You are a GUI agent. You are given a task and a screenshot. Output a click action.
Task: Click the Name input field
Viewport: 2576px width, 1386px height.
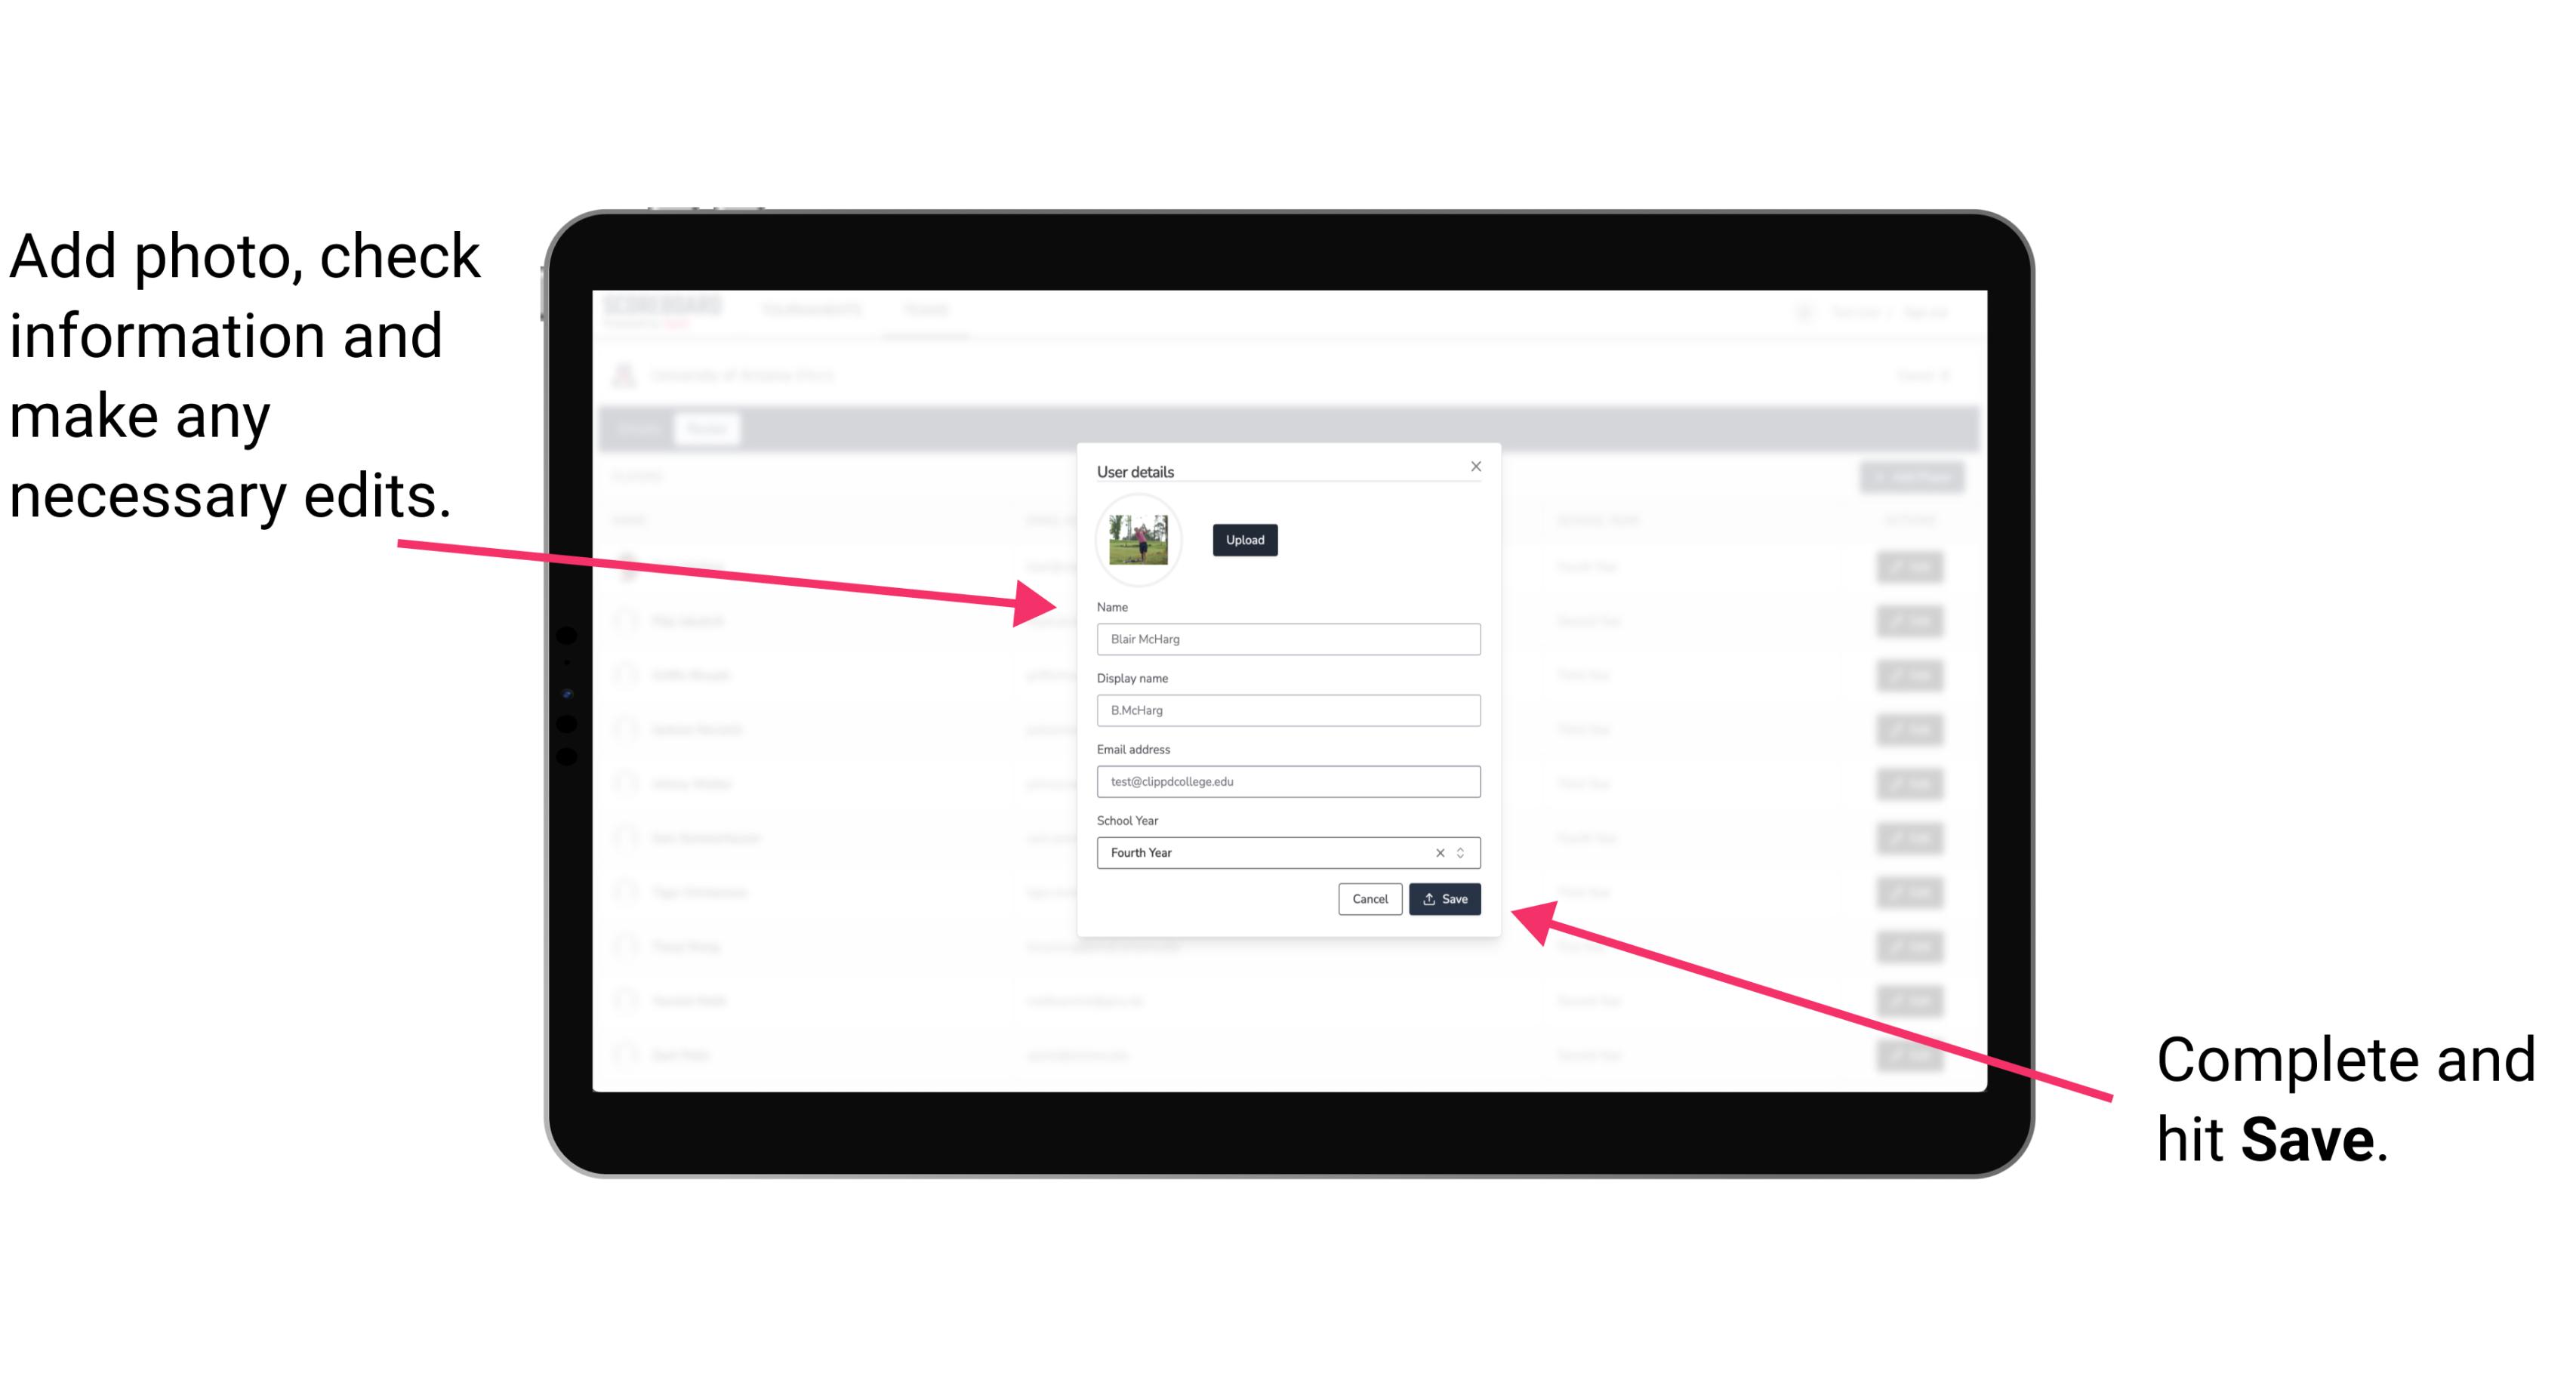click(1286, 639)
